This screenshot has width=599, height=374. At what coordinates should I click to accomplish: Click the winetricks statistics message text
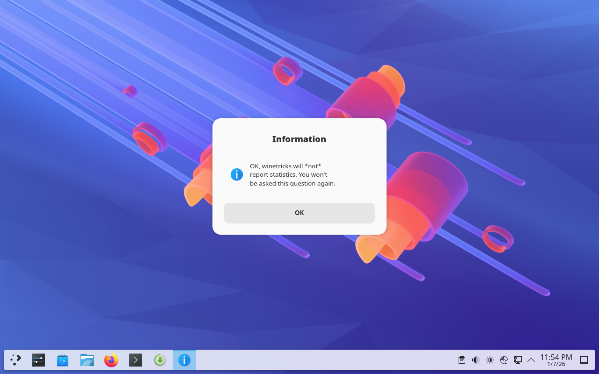(x=292, y=175)
